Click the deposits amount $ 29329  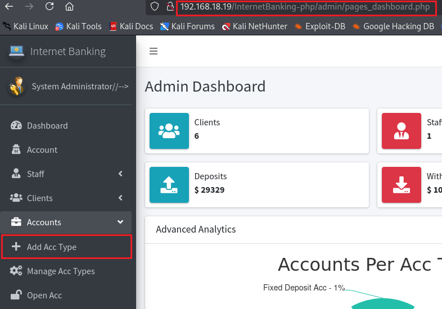point(209,190)
